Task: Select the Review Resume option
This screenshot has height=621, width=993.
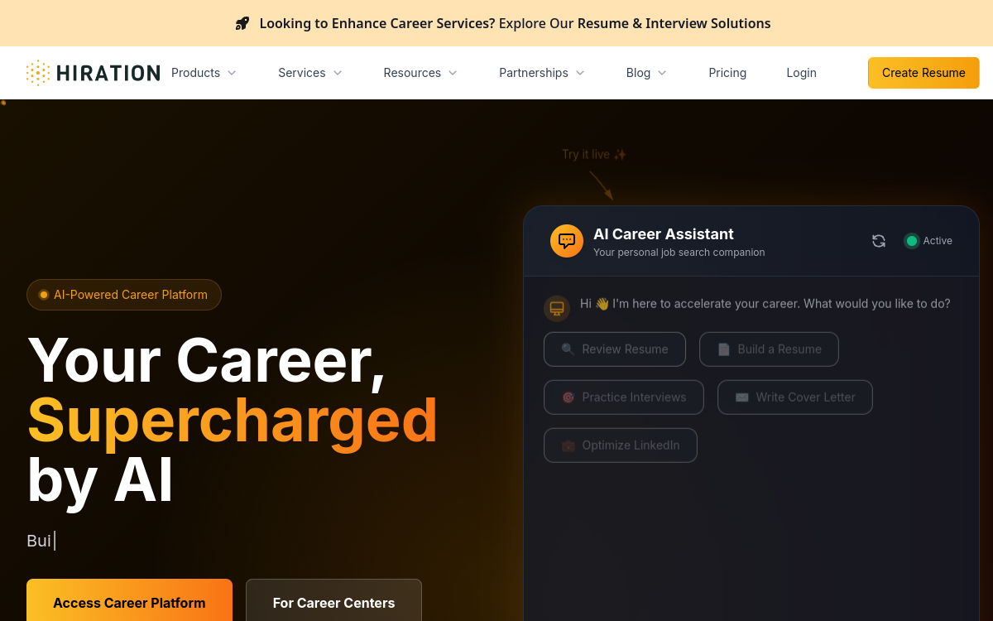Action: coord(615,349)
